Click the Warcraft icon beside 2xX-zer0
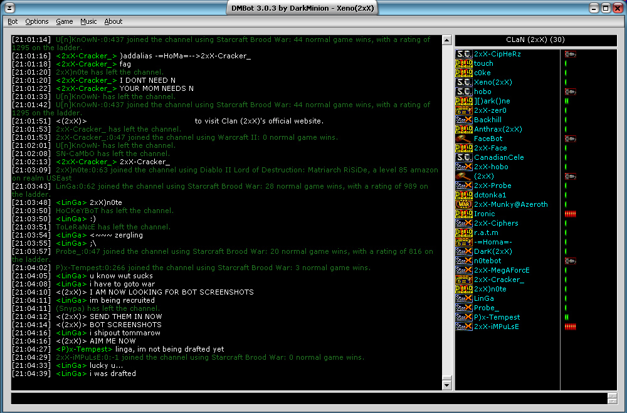 464,110
